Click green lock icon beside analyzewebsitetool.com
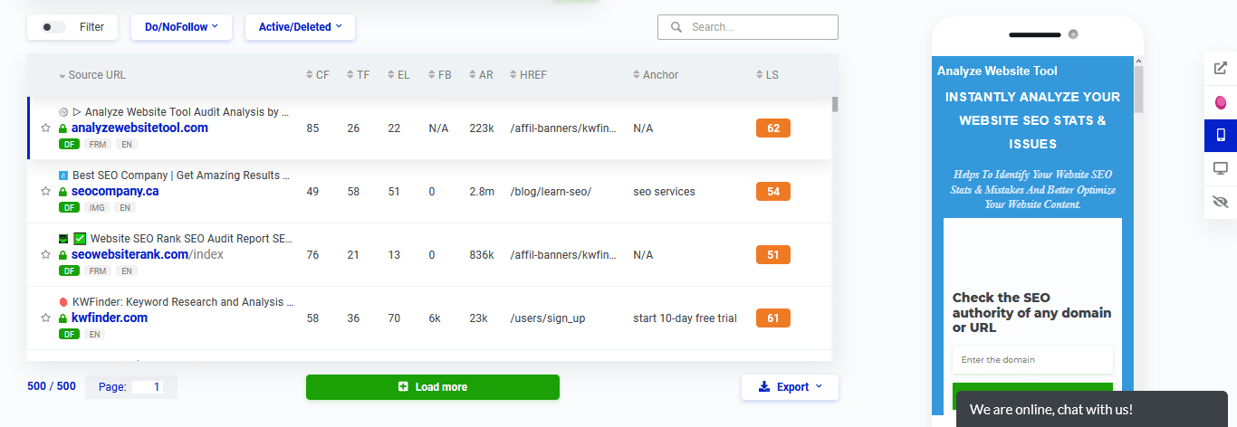Viewport: 1237px width, 427px height. pos(63,128)
